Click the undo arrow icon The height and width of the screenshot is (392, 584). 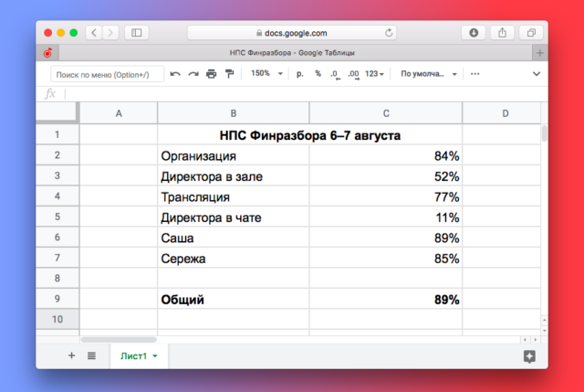click(x=175, y=73)
